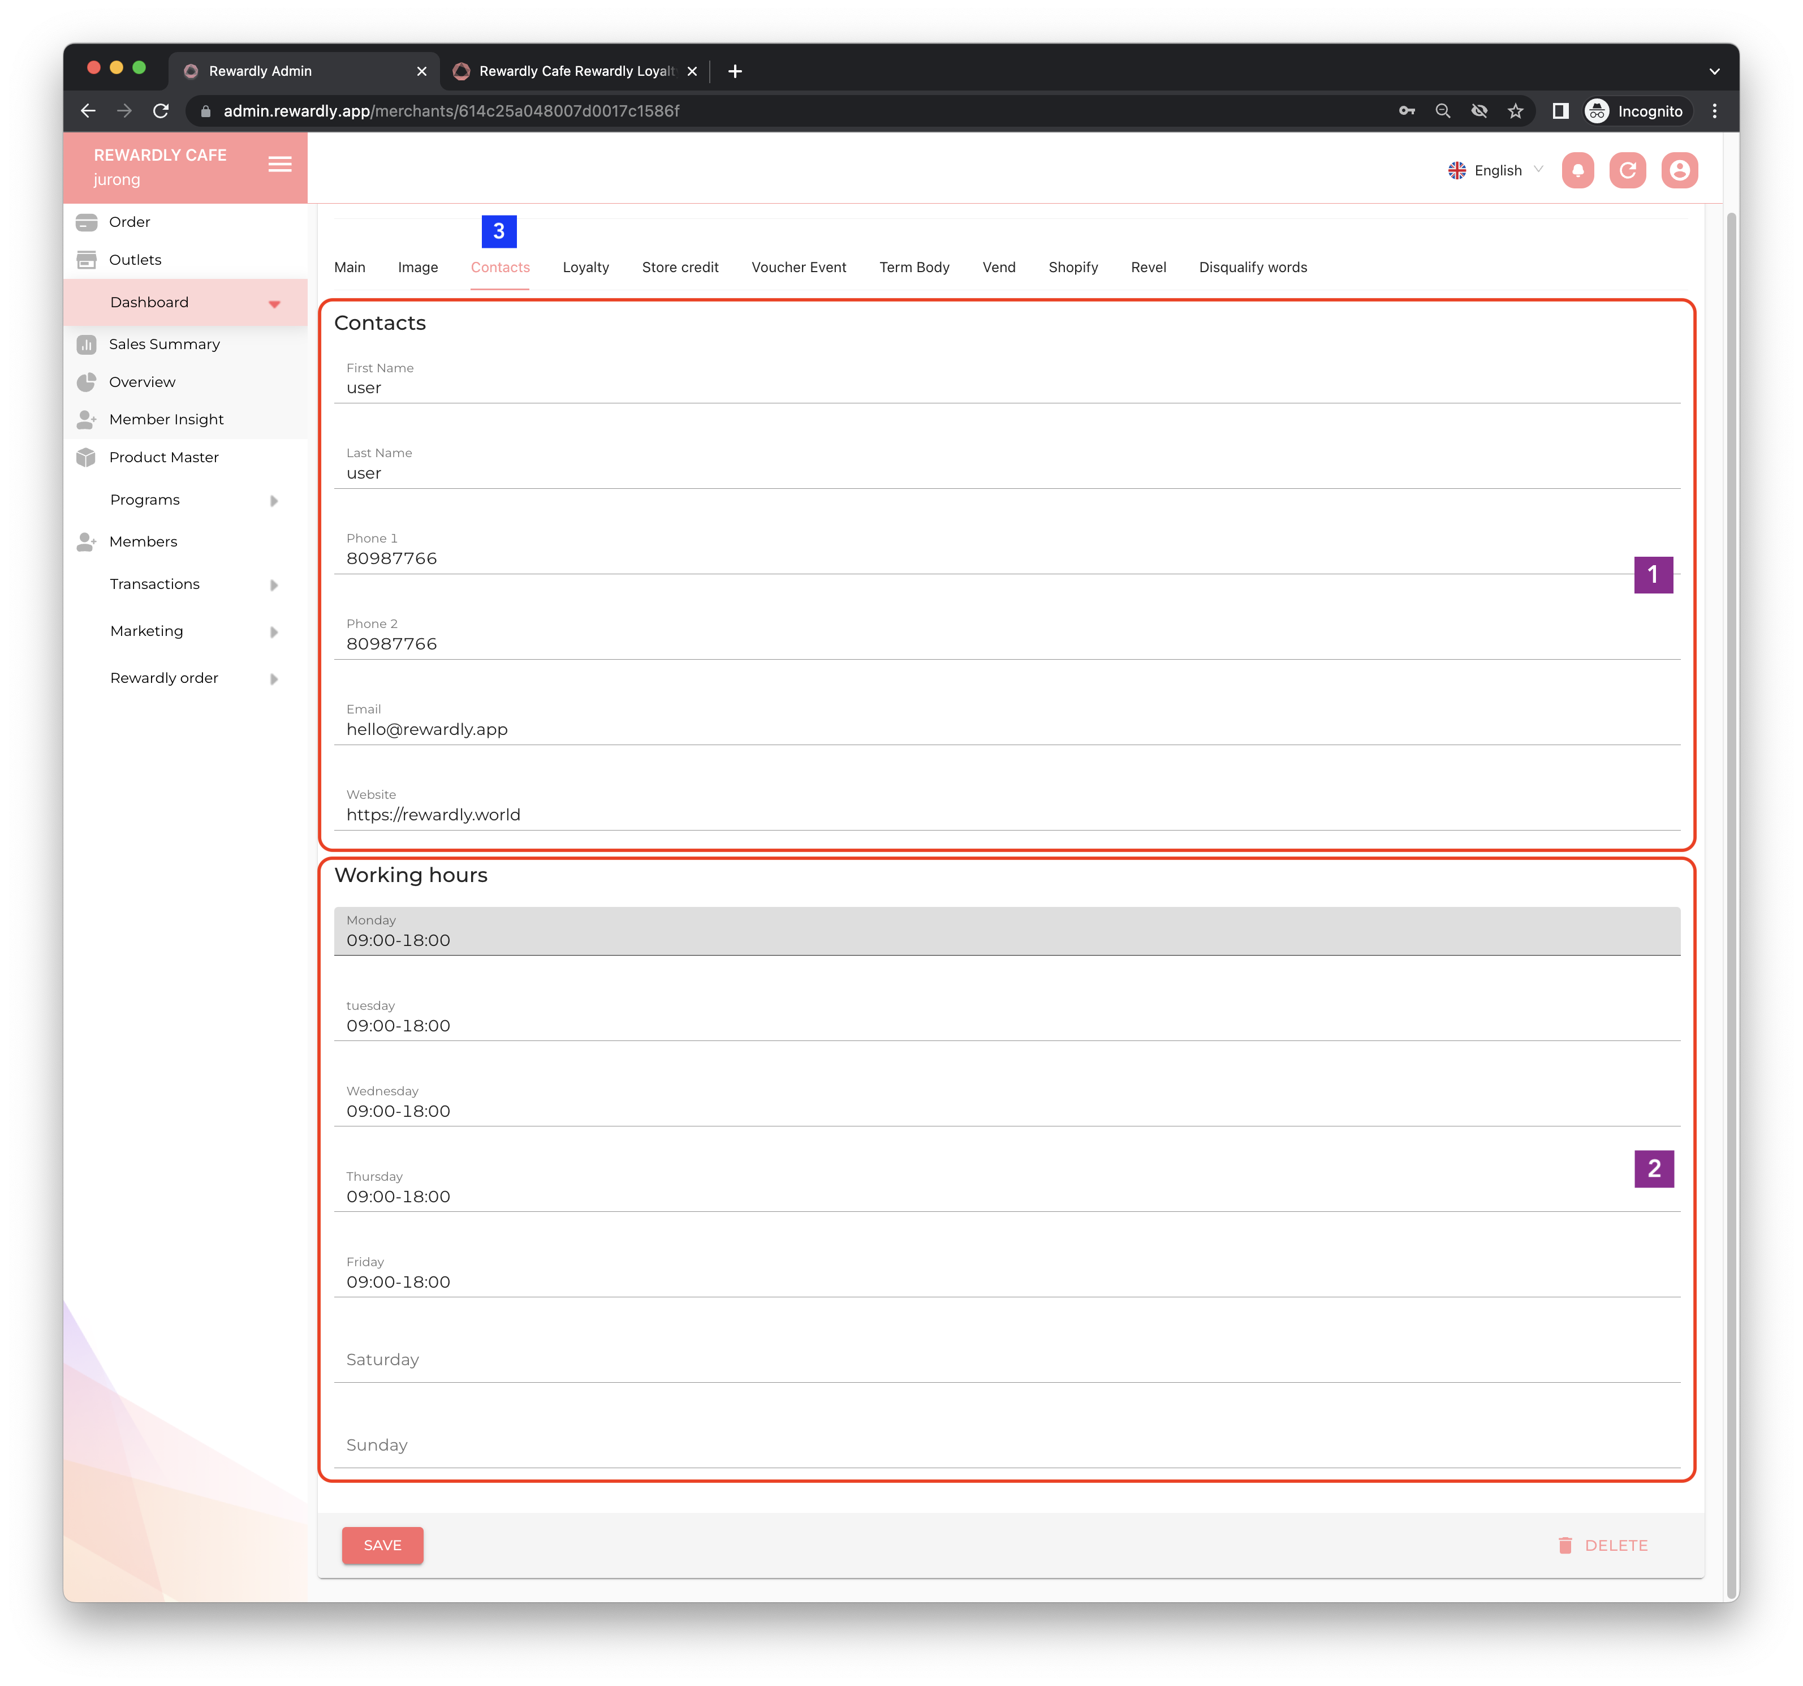Click the browser address bar URL
The height and width of the screenshot is (1686, 1803).
click(452, 111)
